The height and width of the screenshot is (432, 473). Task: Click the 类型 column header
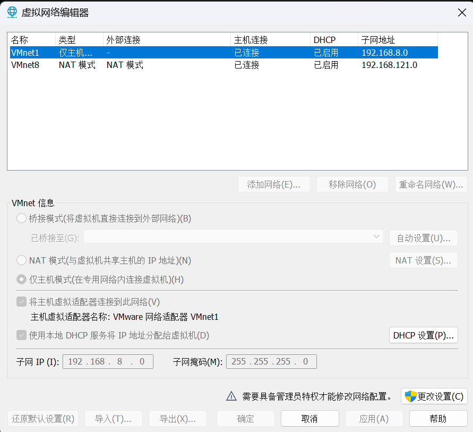(79, 40)
